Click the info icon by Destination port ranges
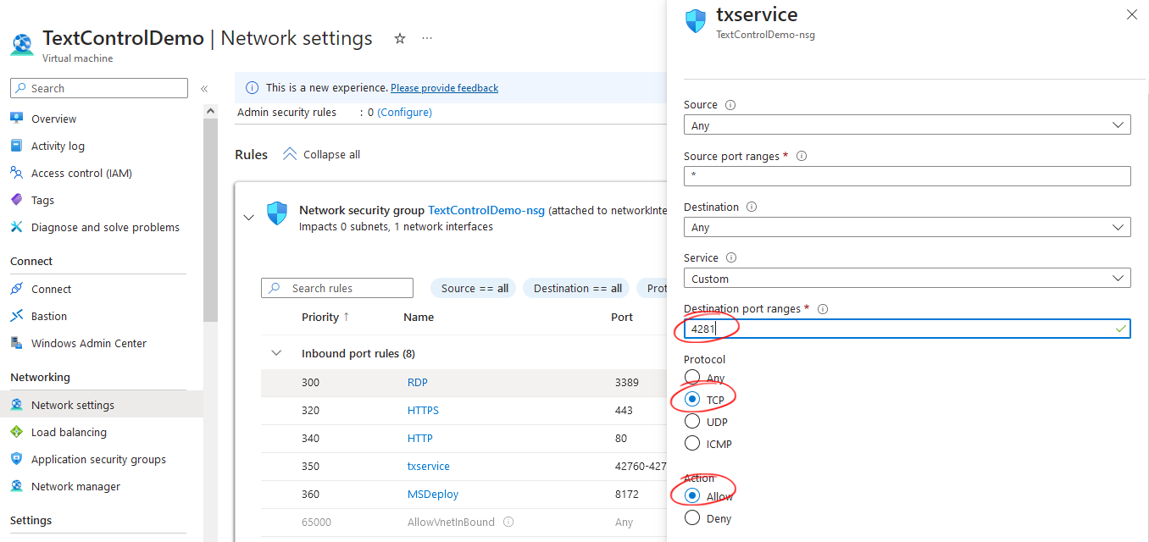The height and width of the screenshot is (542, 1149). click(x=822, y=309)
